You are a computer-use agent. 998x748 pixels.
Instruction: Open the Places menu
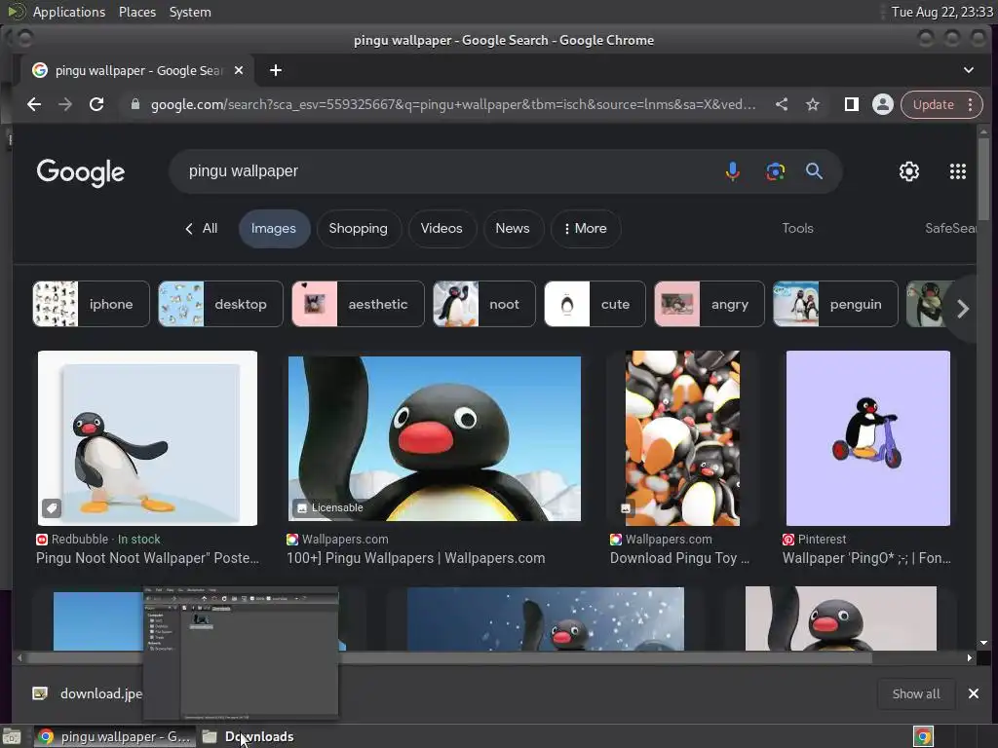tap(137, 12)
